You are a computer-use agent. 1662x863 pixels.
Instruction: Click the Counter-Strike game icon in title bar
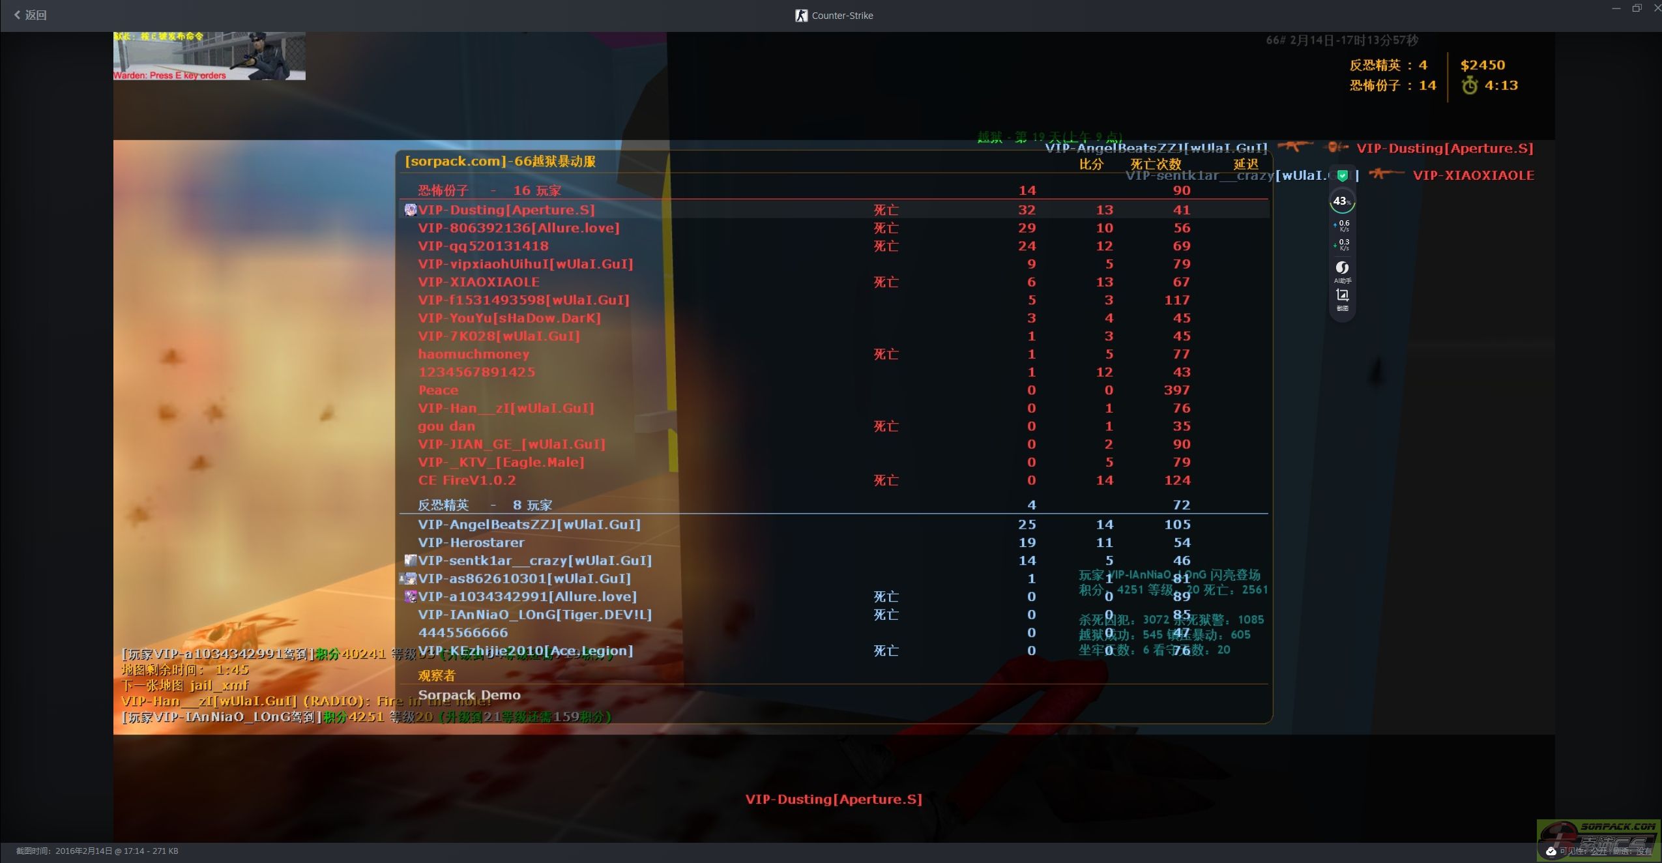click(x=801, y=16)
